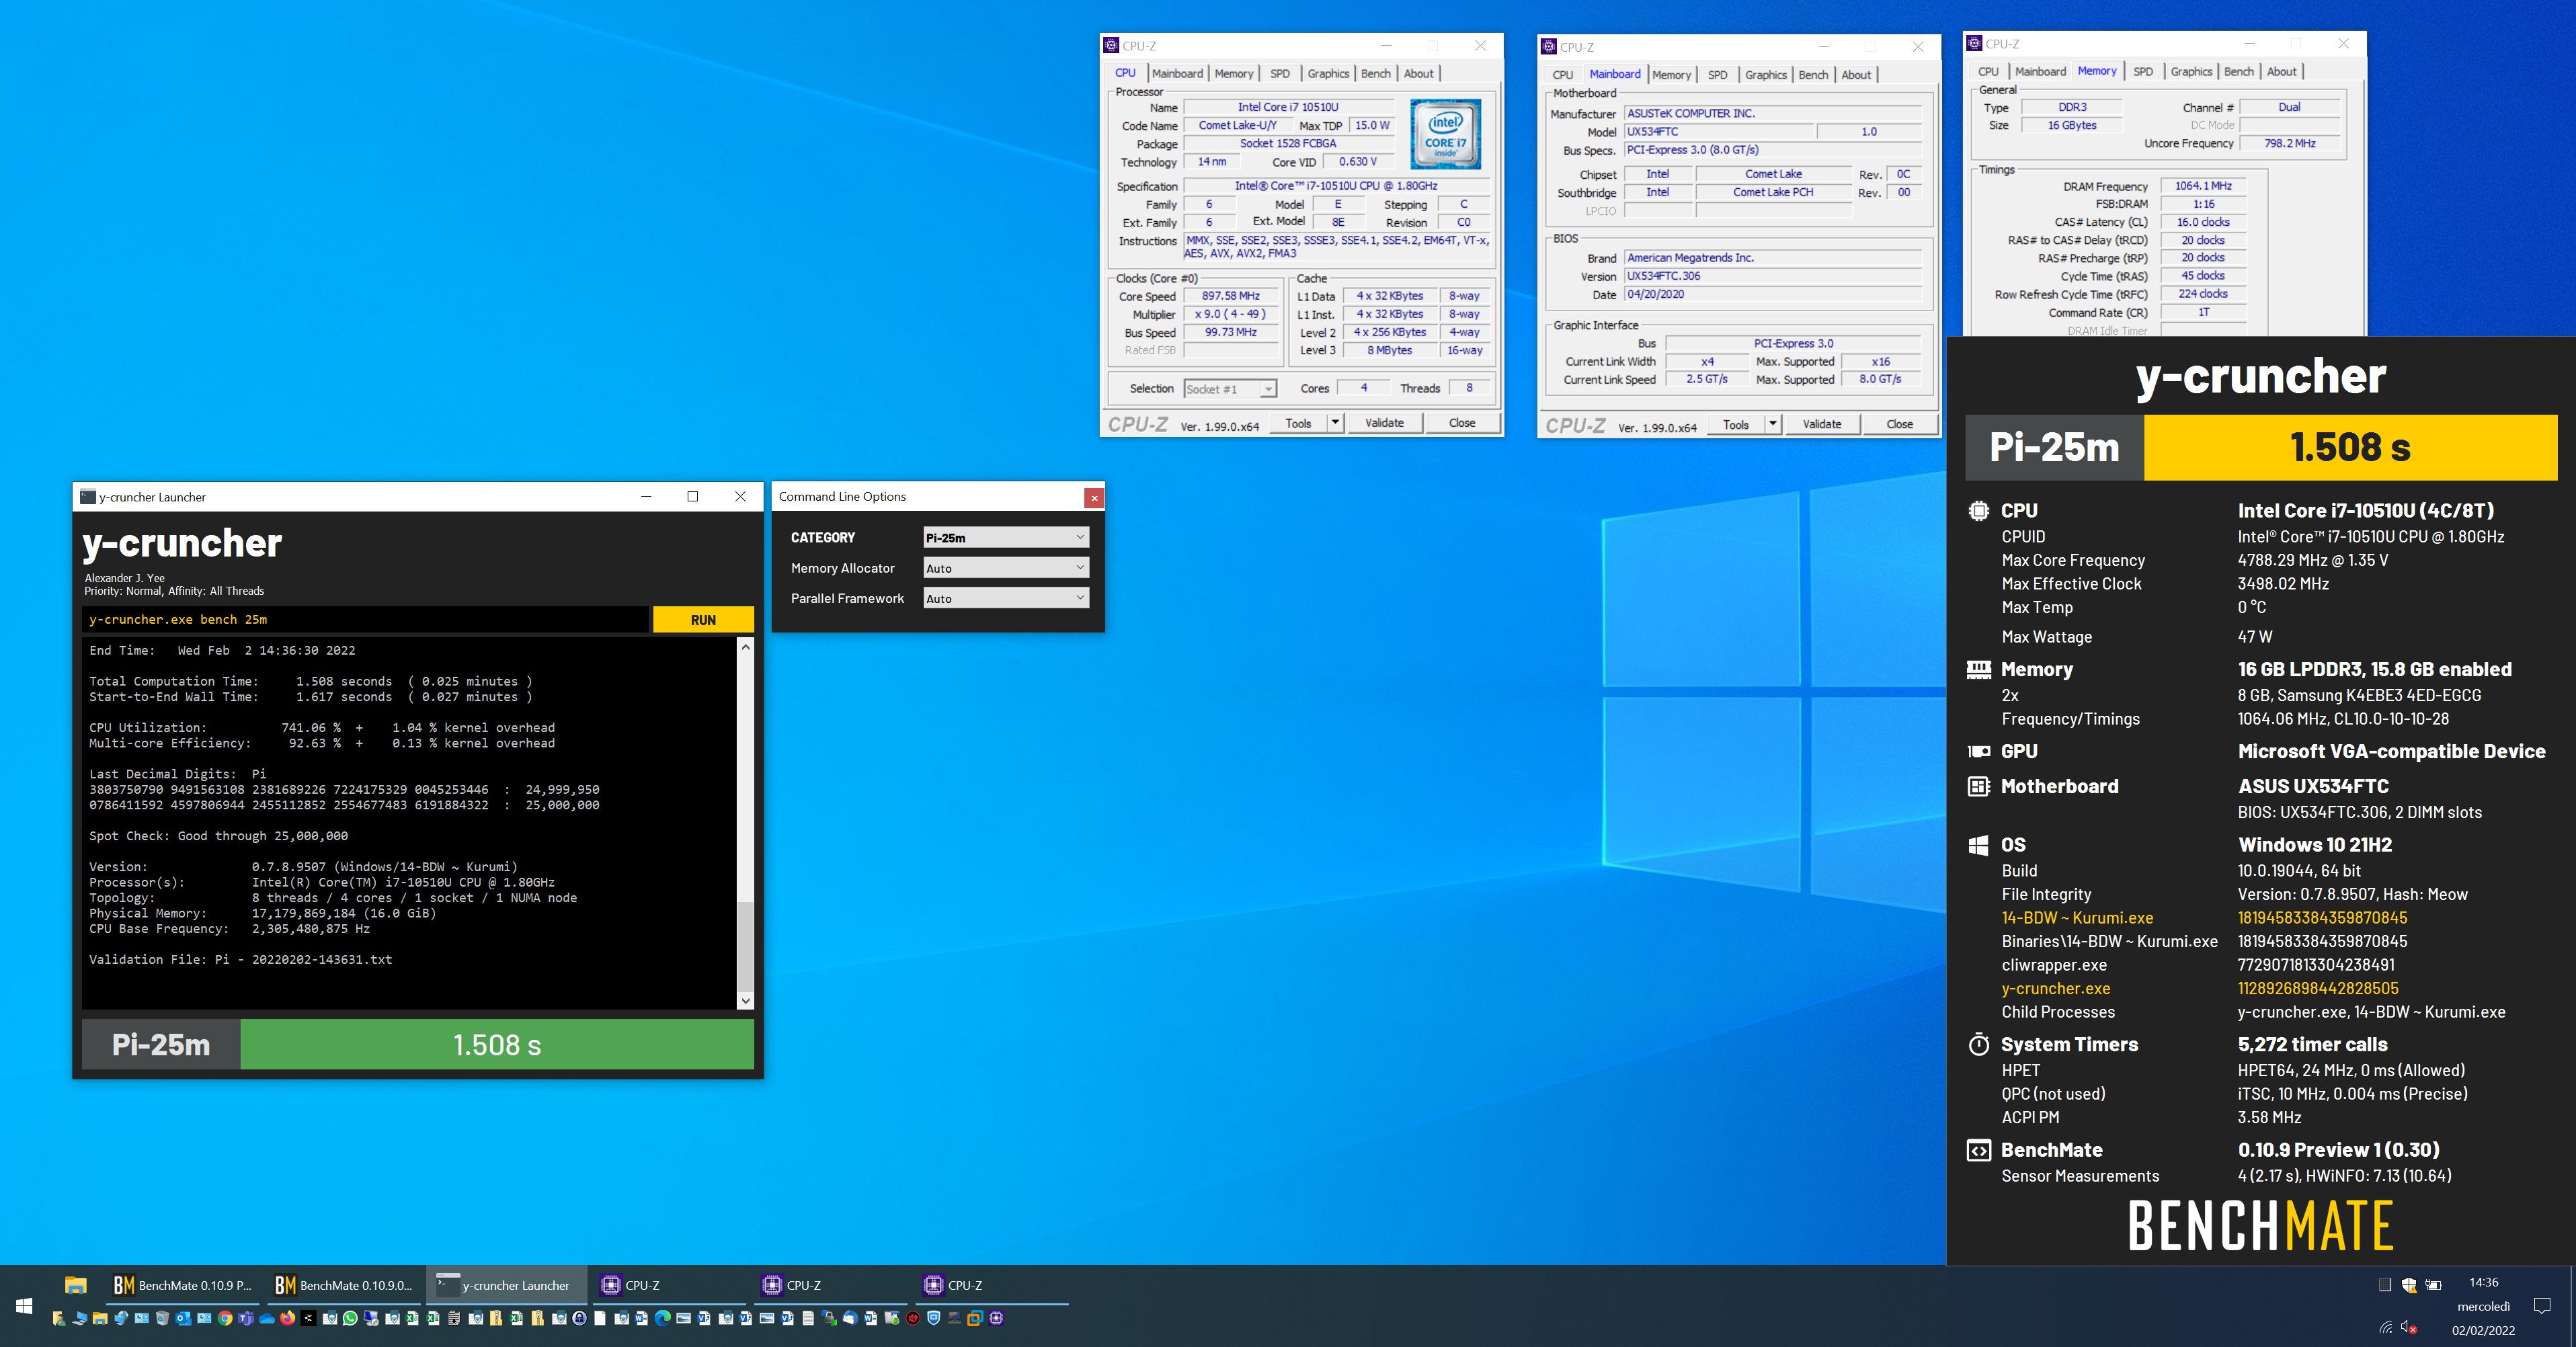The height and width of the screenshot is (1347, 2576).
Task: Open About tab in CPU-Z Memory window
Action: (x=2281, y=71)
